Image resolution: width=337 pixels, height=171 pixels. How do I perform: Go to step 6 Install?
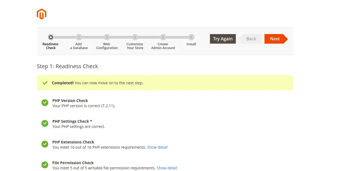(x=191, y=37)
